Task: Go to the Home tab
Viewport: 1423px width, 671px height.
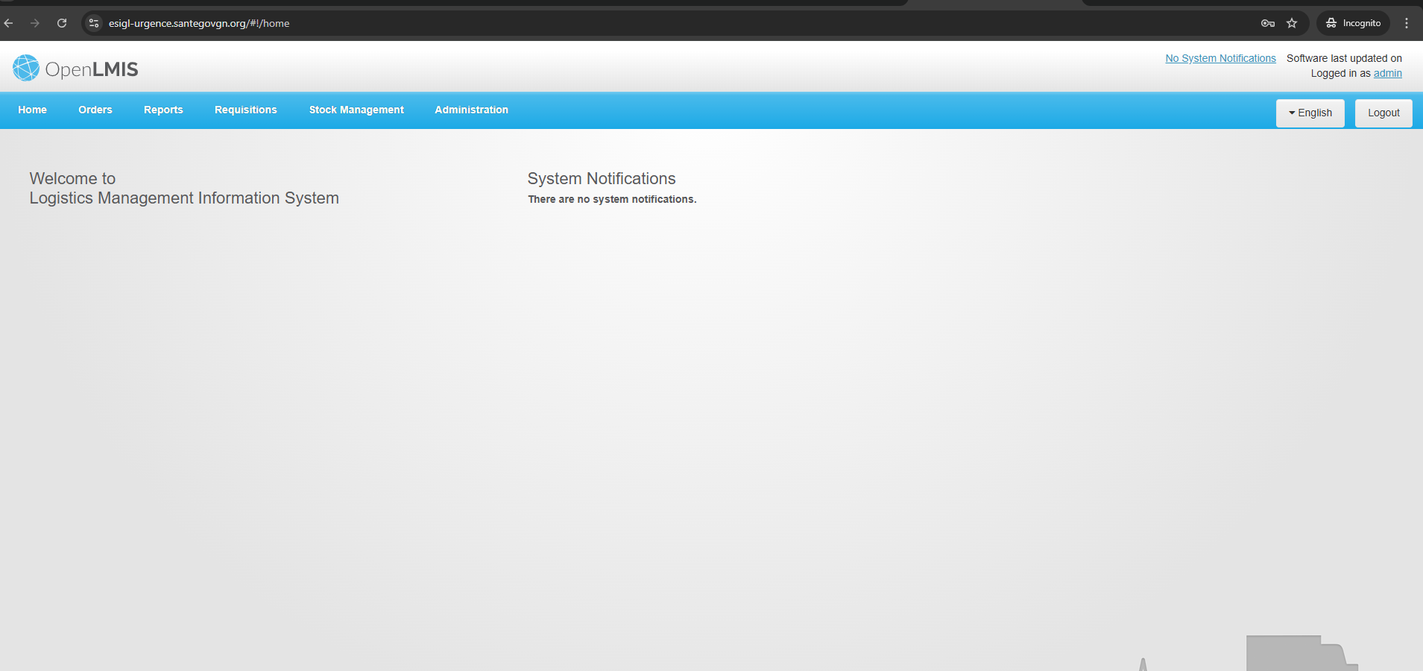Action: point(32,110)
